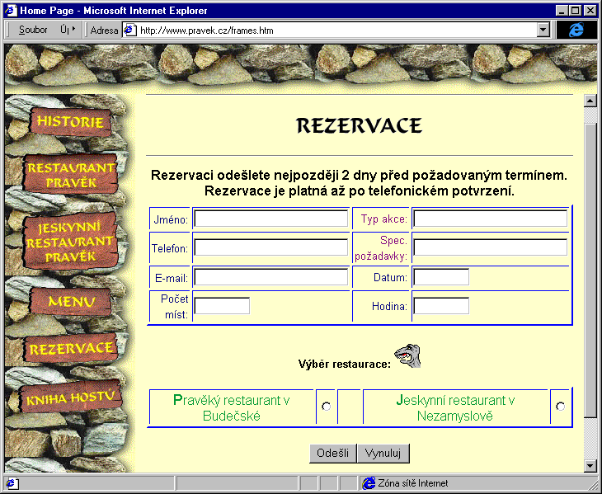602x494 pixels.
Task: Go to Jeskynní Restaurant Pravěk page
Action: 70,241
